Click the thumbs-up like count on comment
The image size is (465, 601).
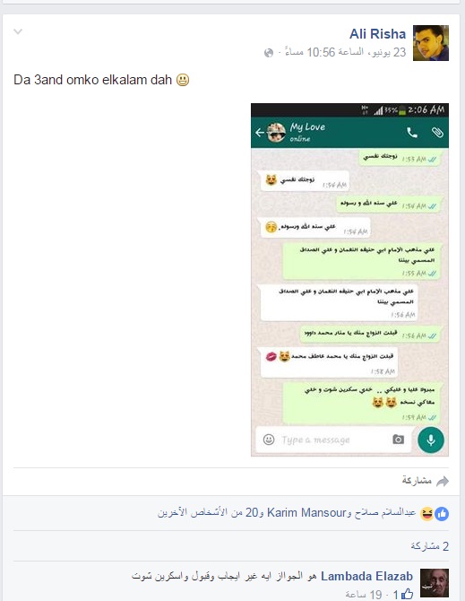402,594
